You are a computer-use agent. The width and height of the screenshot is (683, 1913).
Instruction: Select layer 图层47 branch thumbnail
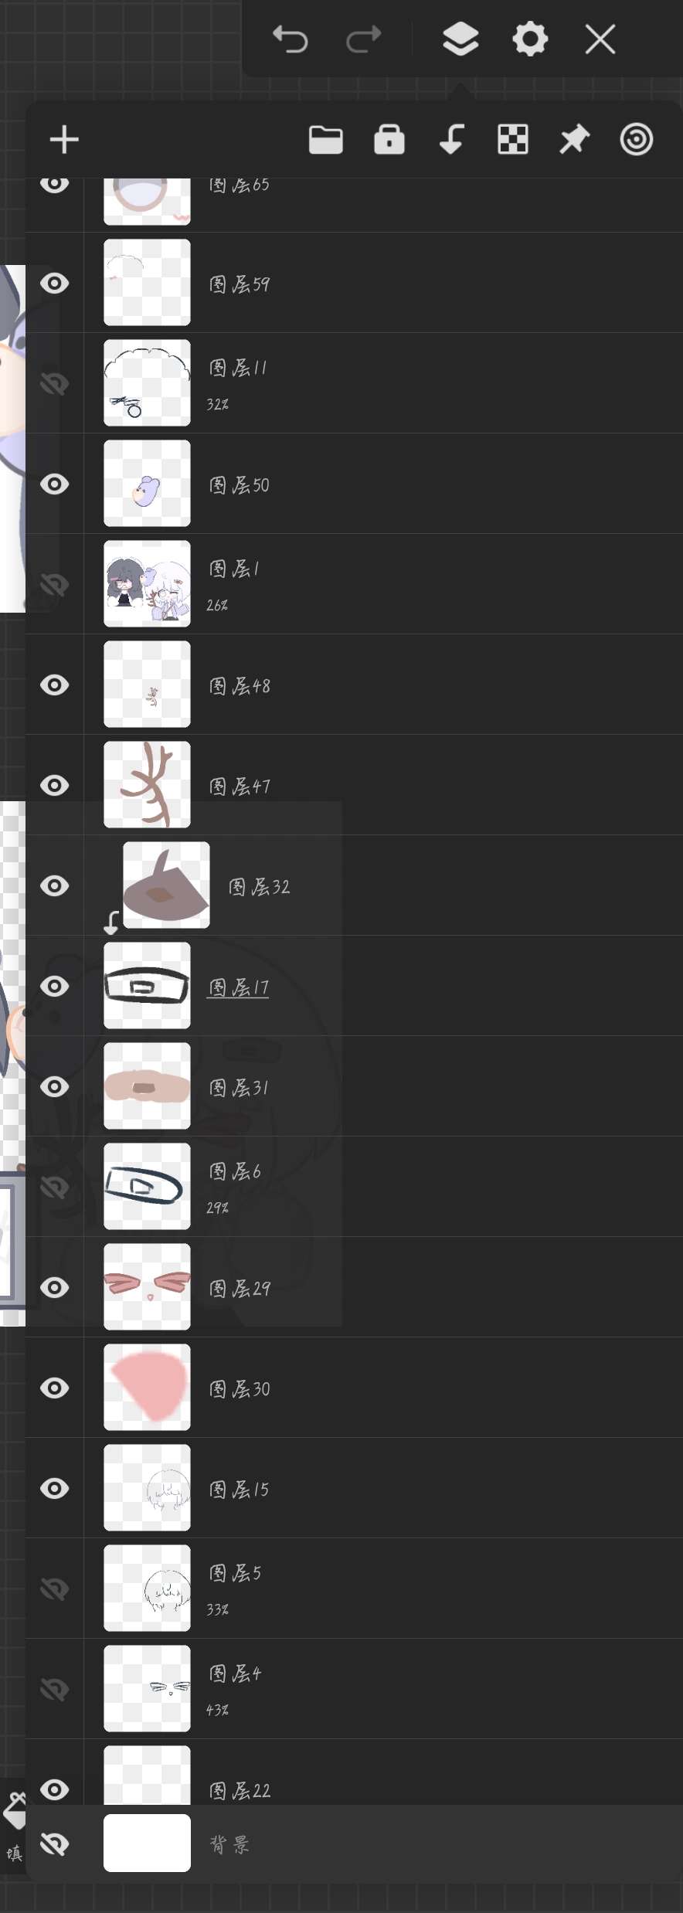147,784
